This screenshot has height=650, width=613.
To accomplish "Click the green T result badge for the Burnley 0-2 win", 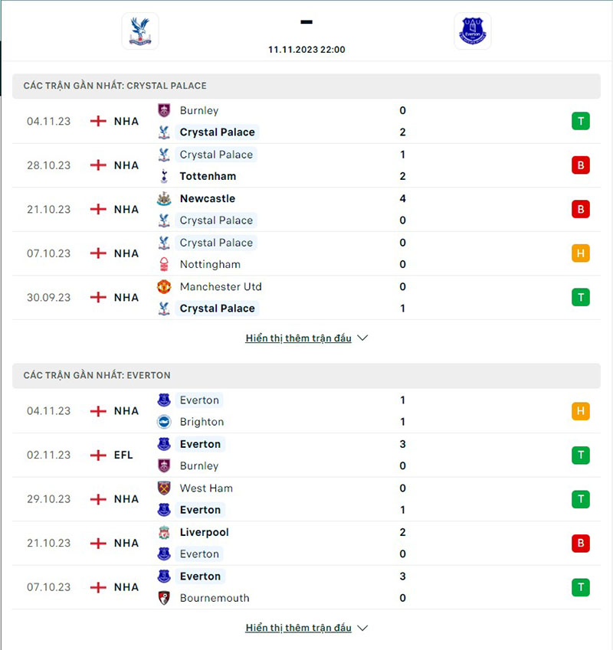I will pyautogui.click(x=580, y=121).
